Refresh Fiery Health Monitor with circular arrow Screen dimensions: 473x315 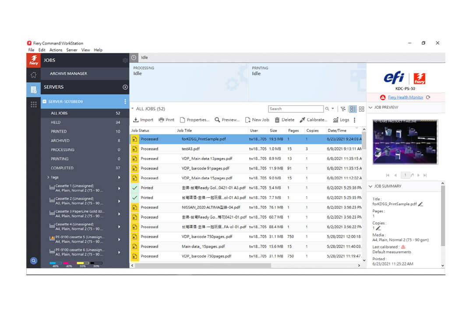click(428, 98)
